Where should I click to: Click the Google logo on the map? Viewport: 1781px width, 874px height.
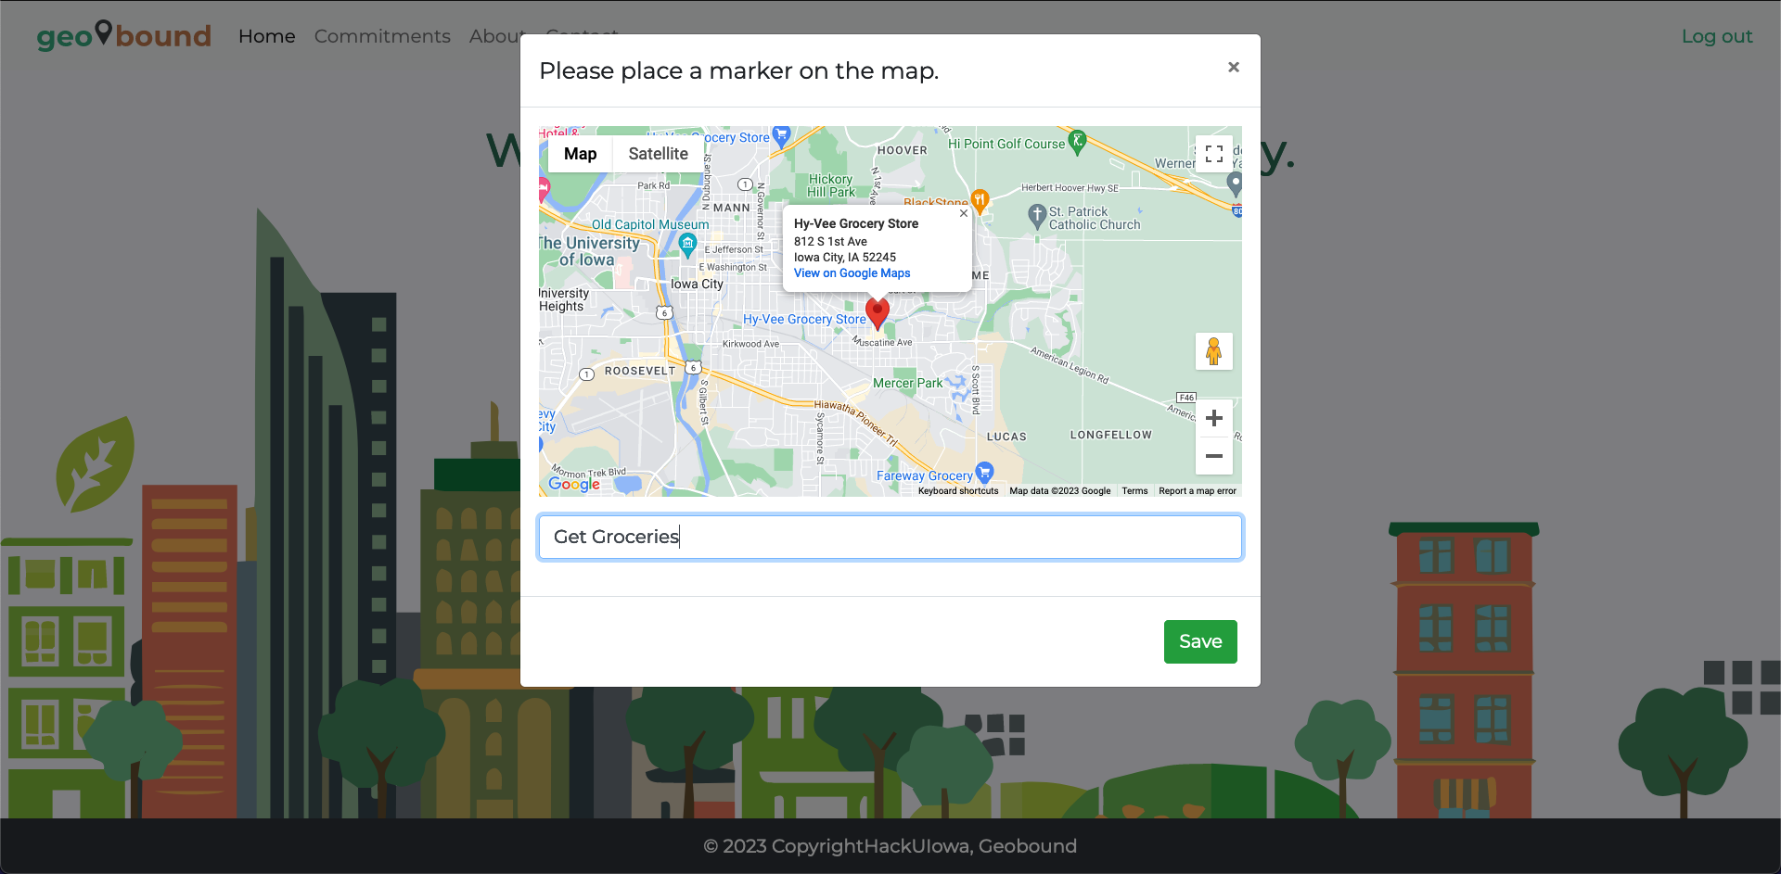(574, 483)
